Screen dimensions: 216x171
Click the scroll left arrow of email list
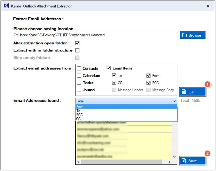coord(78,162)
